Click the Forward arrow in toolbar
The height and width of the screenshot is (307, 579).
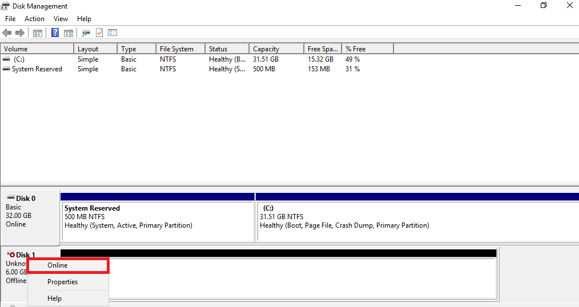pyautogui.click(x=20, y=33)
